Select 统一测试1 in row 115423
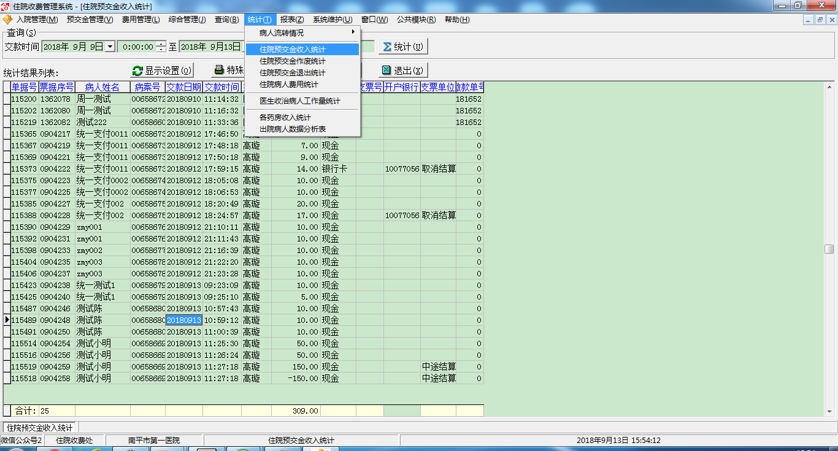 click(102, 285)
